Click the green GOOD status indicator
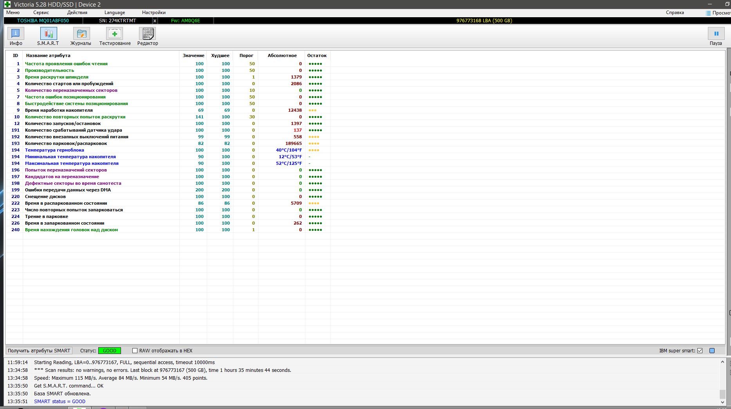 point(110,351)
